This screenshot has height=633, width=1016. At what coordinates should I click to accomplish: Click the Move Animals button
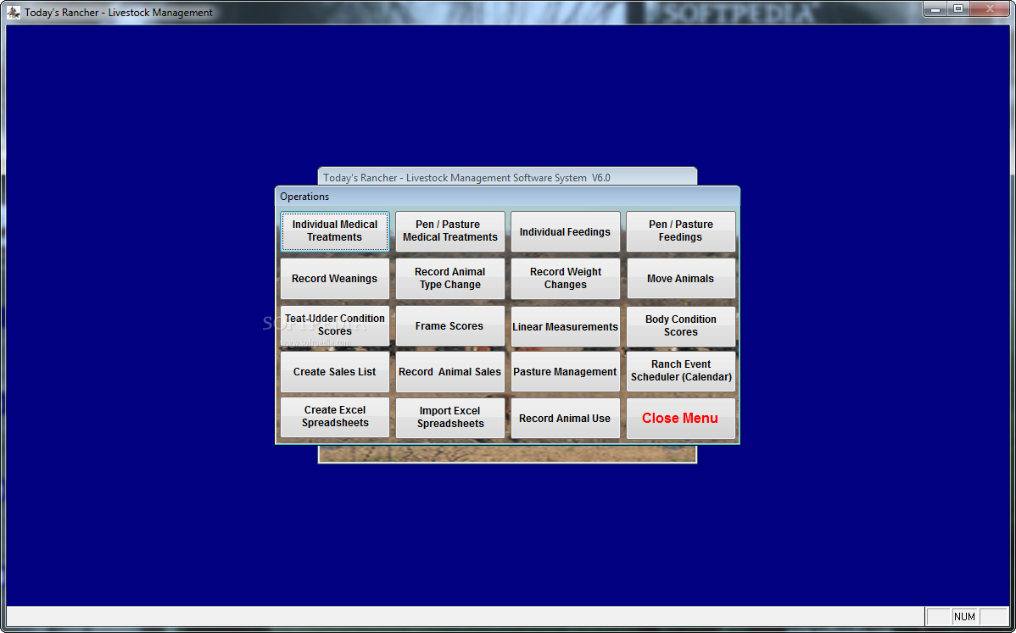[x=680, y=278]
